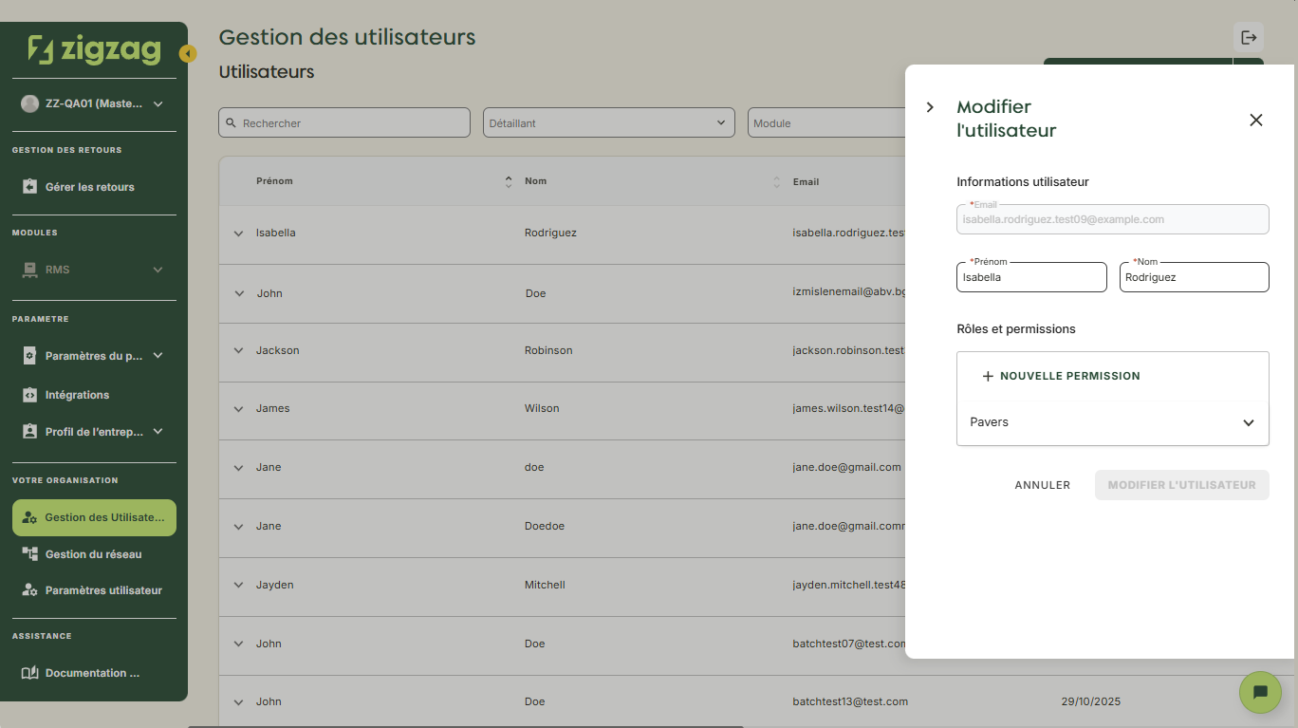The height and width of the screenshot is (728, 1298).
Task: Click the Nom input field
Action: [x=1195, y=277]
